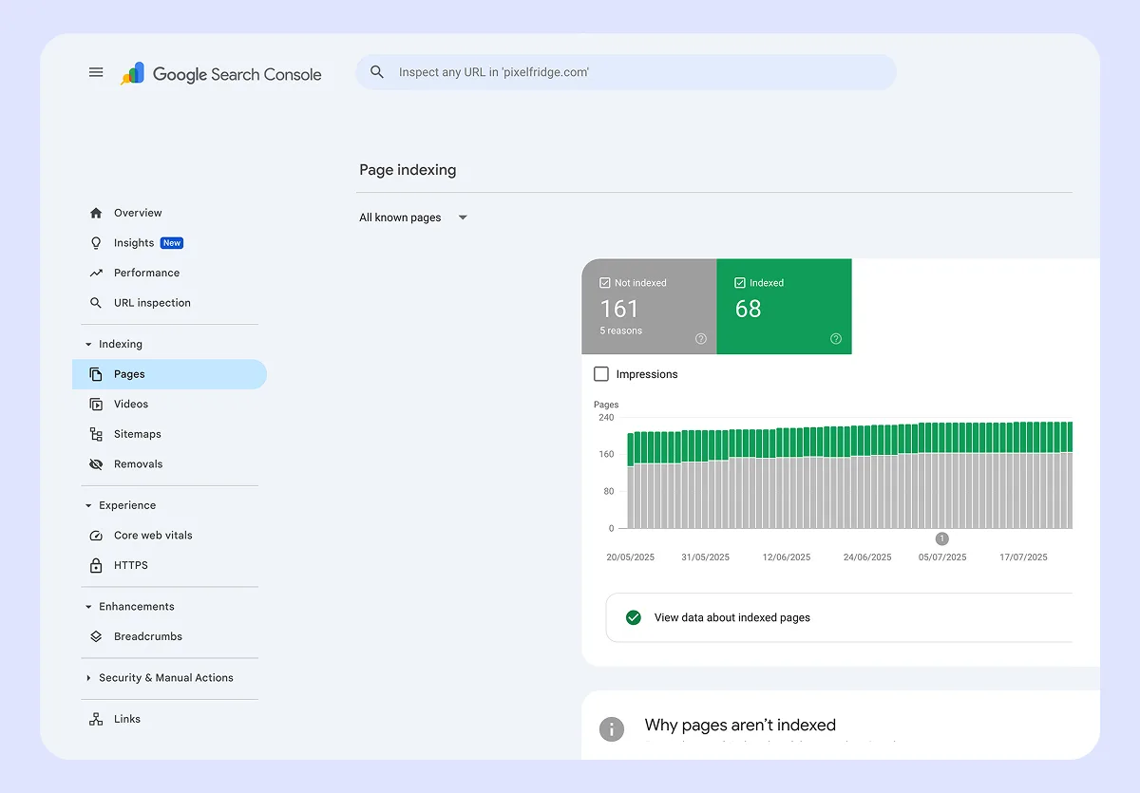Click the 17/07/2025 date label
This screenshot has height=793, width=1140.
(x=1023, y=557)
